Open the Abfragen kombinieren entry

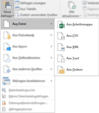[28, 81]
